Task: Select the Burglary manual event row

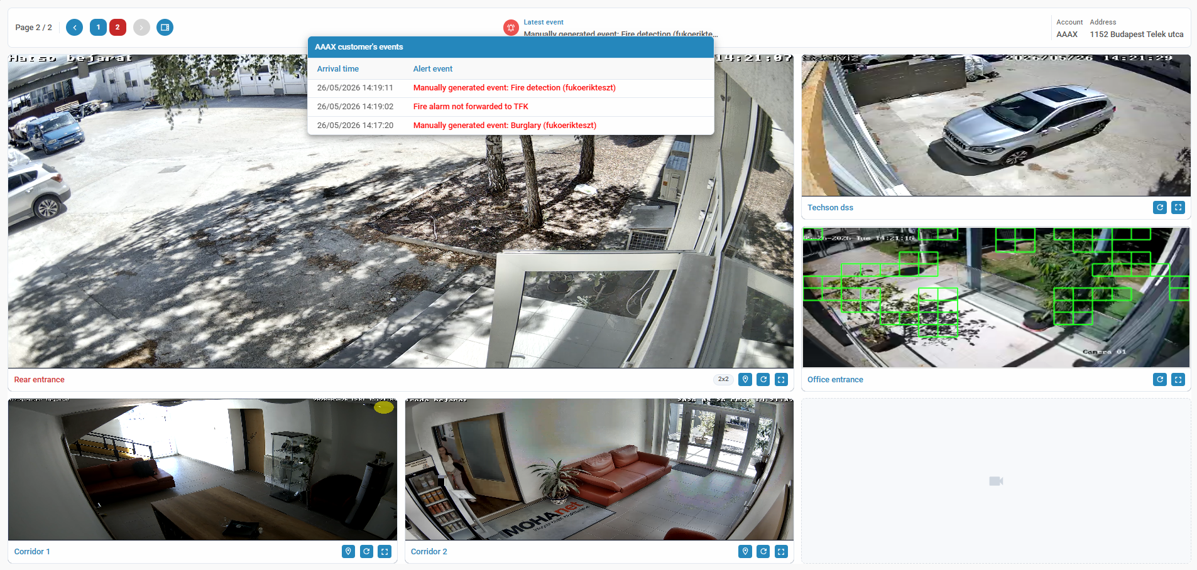Action: (x=511, y=126)
